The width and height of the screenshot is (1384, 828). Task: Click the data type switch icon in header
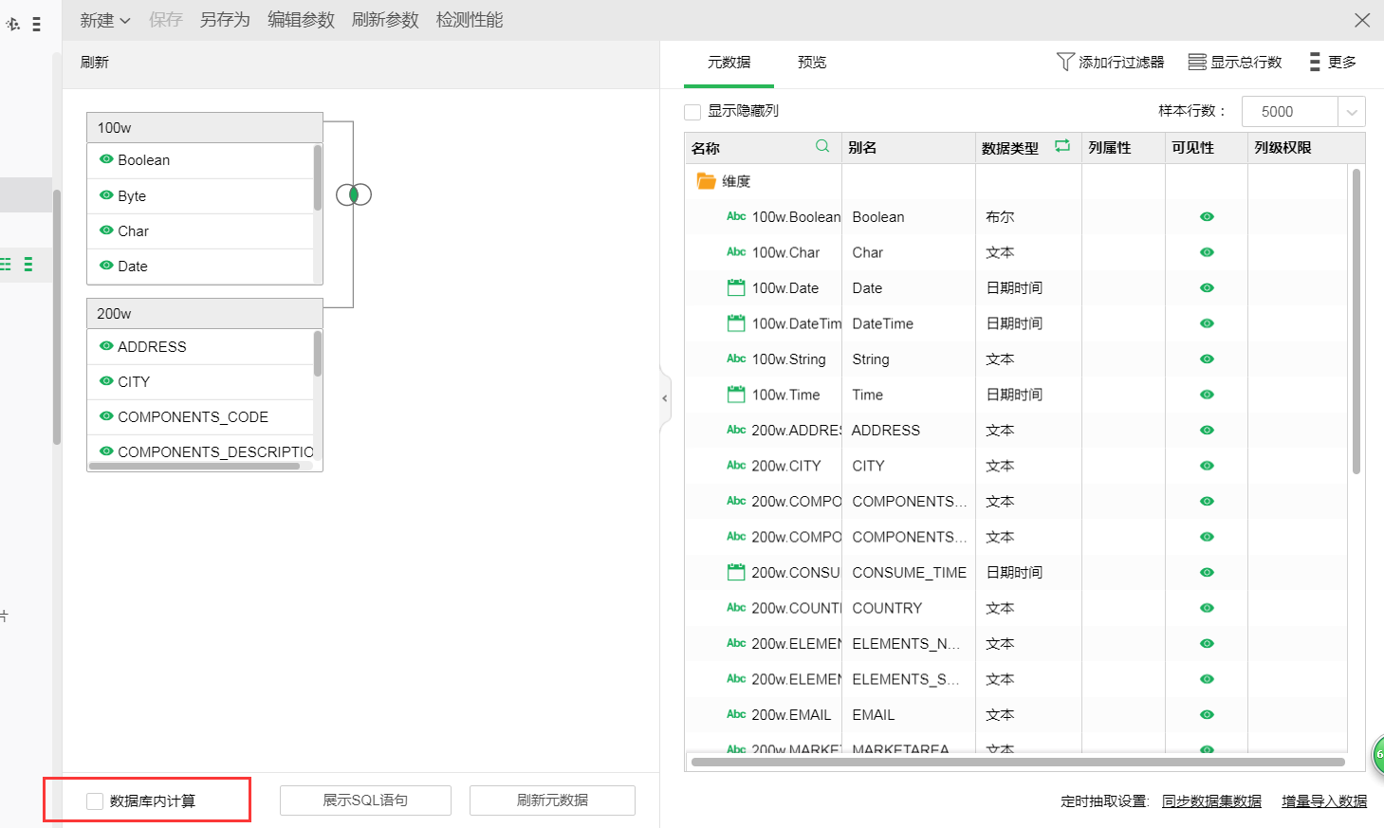point(1062,146)
